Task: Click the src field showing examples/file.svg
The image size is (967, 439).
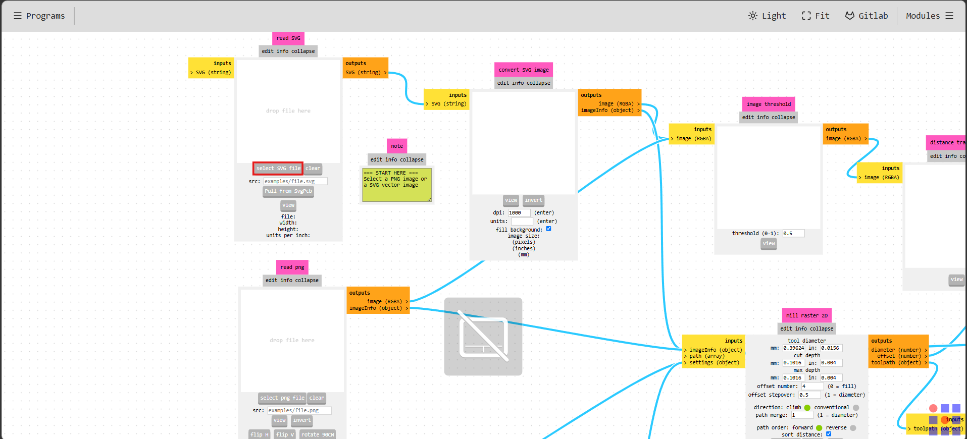Action: pyautogui.click(x=295, y=181)
